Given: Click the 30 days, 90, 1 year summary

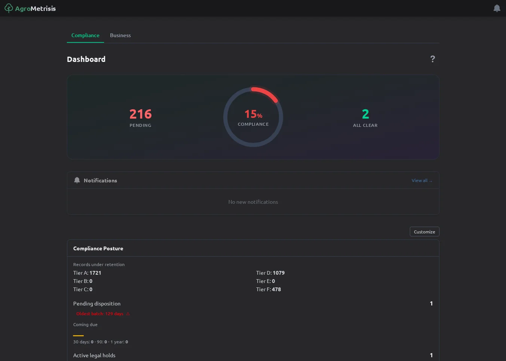Looking at the screenshot, I should tap(101, 342).
